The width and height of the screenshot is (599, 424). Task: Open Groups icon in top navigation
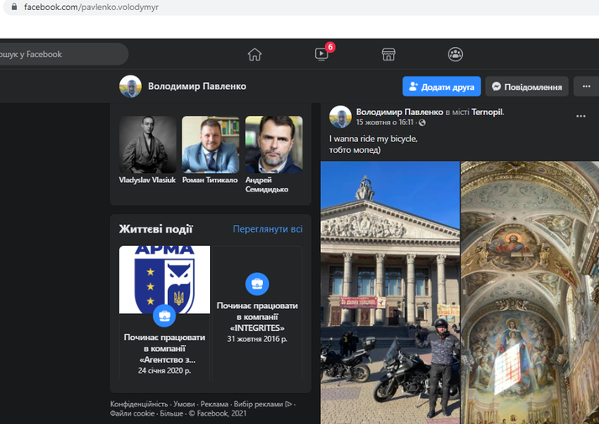(x=455, y=55)
